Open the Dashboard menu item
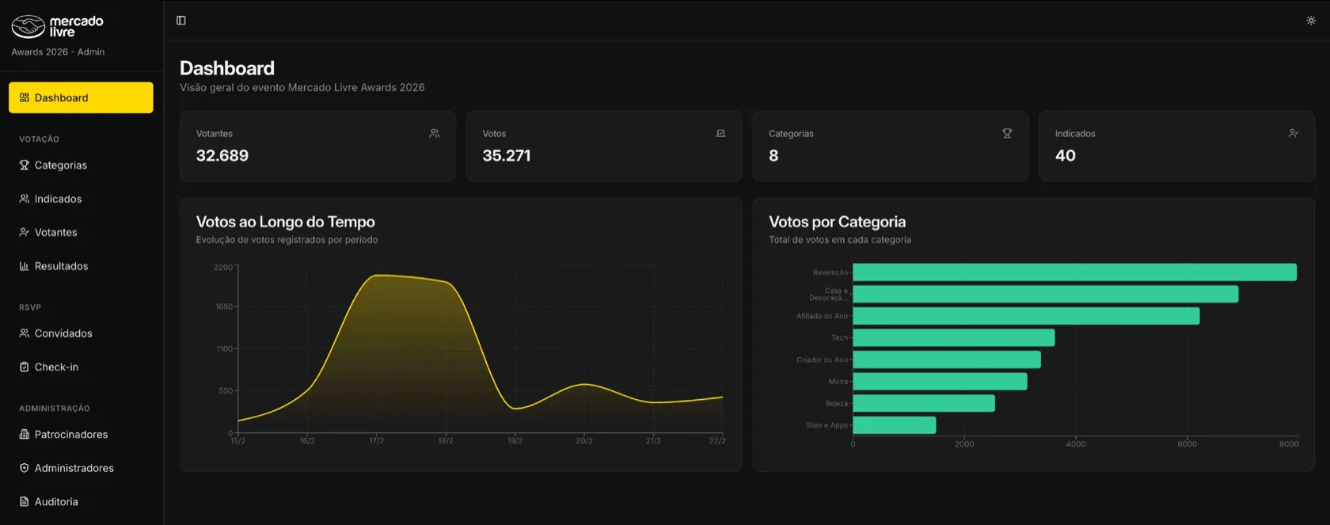 pos(81,97)
